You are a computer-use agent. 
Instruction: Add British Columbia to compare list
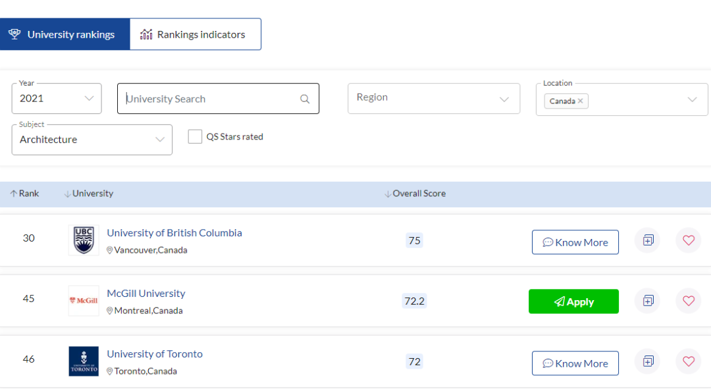(x=648, y=240)
